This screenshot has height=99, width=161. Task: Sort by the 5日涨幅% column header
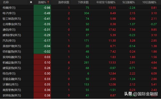coord(129,2)
